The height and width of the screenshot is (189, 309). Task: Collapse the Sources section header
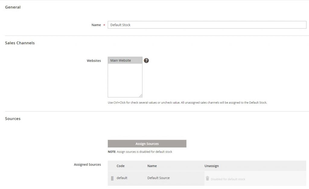pyautogui.click(x=13, y=119)
